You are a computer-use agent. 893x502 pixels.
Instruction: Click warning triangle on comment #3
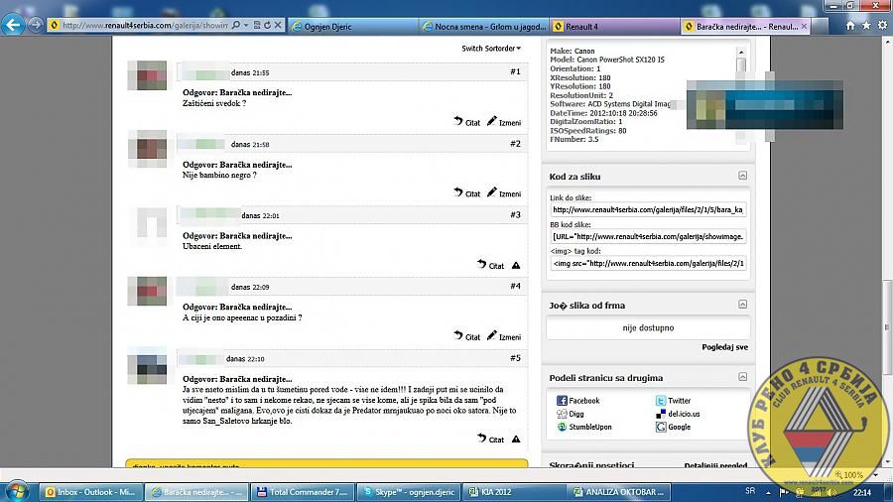(x=516, y=265)
